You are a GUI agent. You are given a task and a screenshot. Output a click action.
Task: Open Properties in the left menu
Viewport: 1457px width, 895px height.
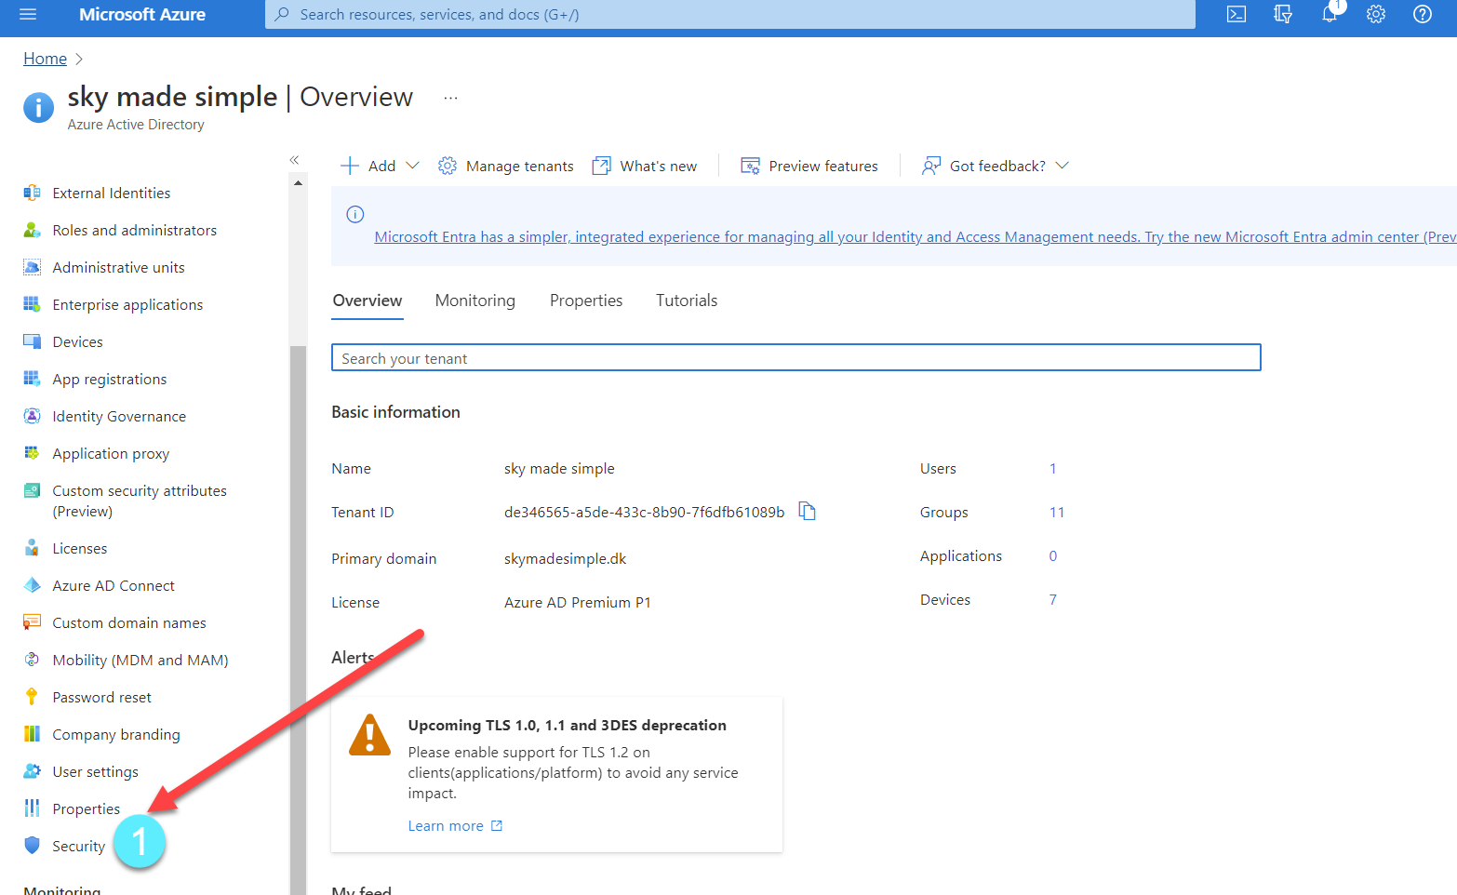click(87, 809)
